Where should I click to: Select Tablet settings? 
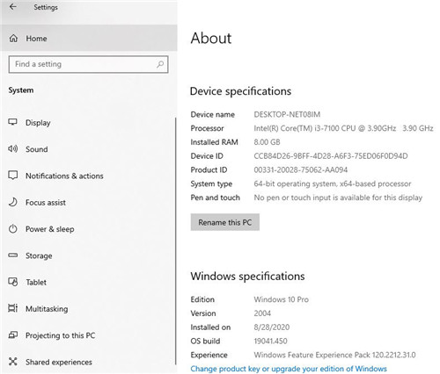click(36, 283)
